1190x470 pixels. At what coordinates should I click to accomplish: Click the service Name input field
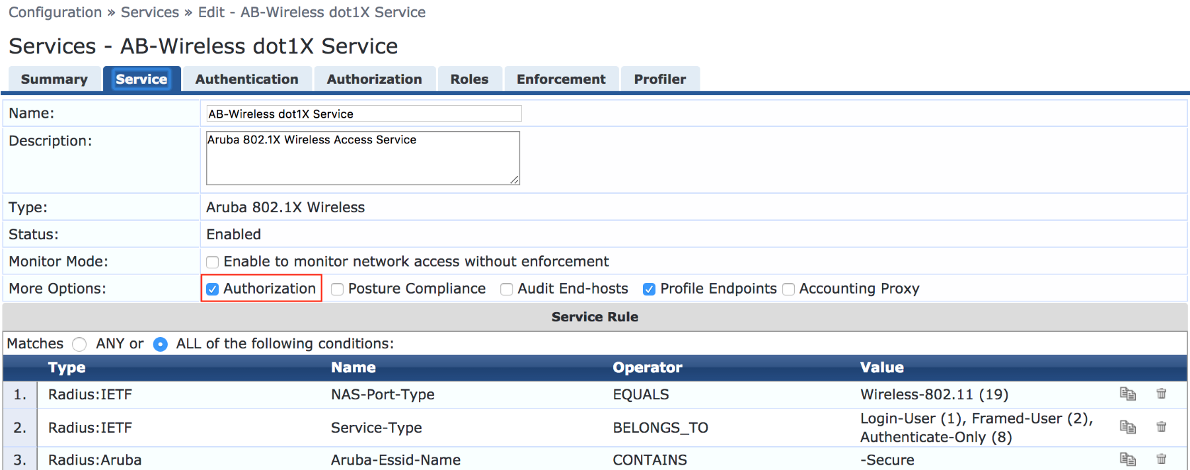point(364,114)
